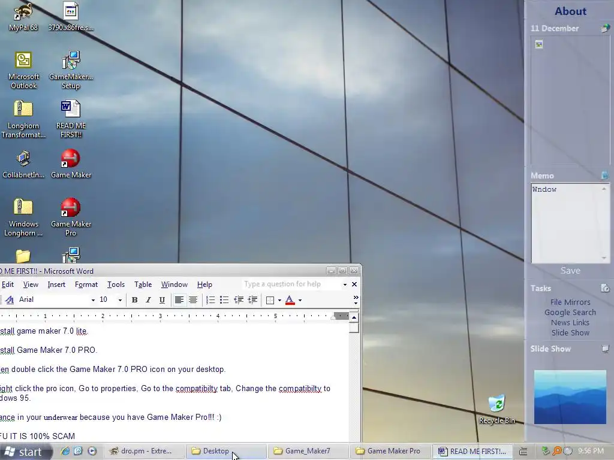Screen dimensions: 614x460
Task: Toggle Bold formatting in Word toolbar
Action: [134, 300]
